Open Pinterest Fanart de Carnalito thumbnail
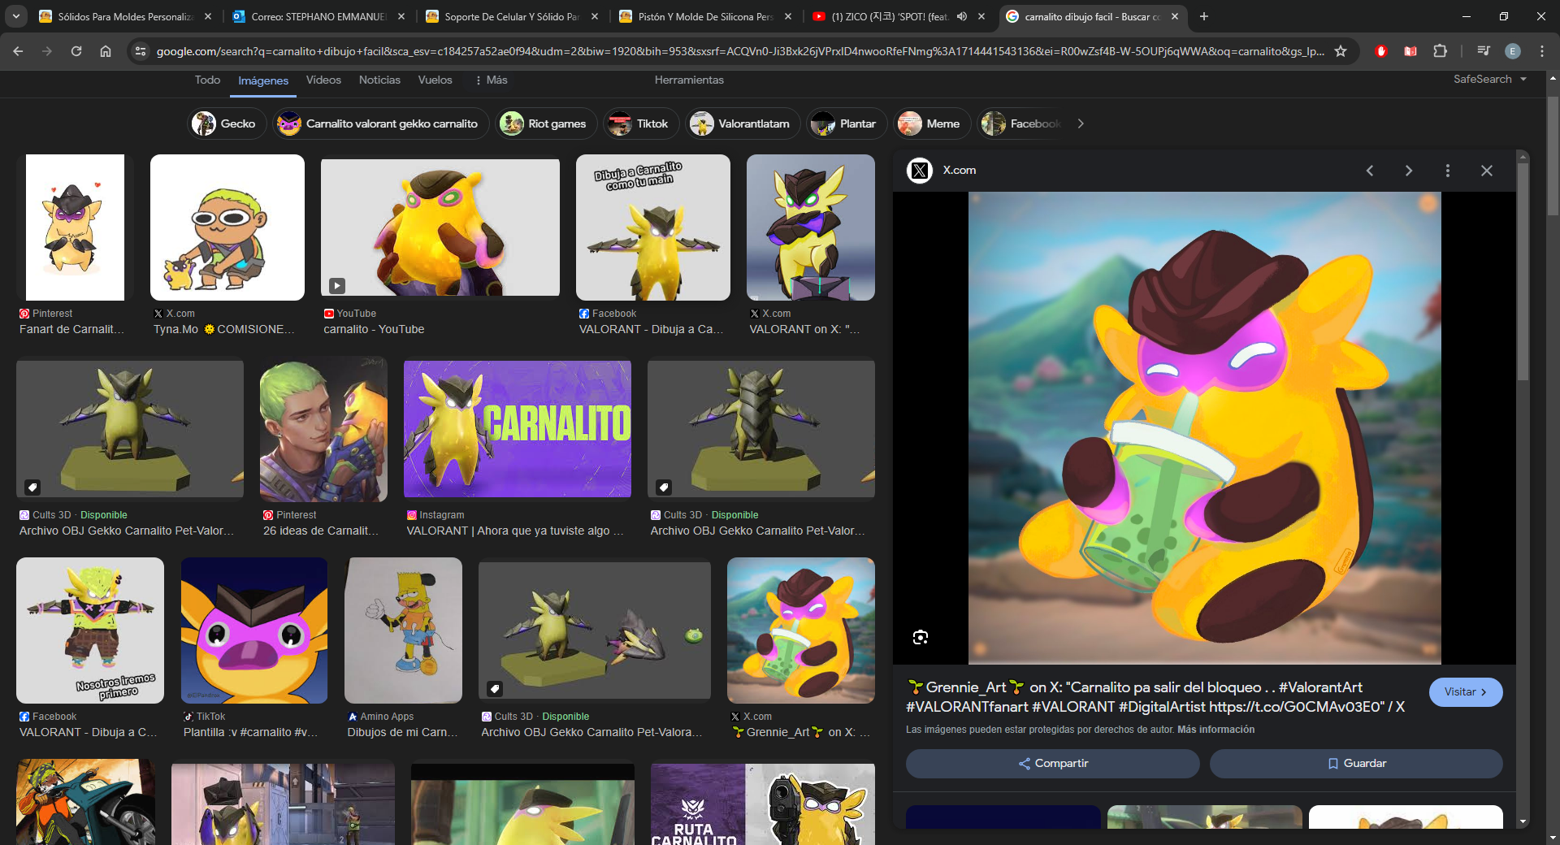 (75, 227)
